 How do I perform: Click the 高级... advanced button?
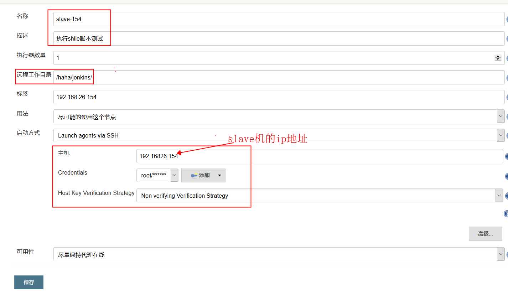(x=485, y=234)
